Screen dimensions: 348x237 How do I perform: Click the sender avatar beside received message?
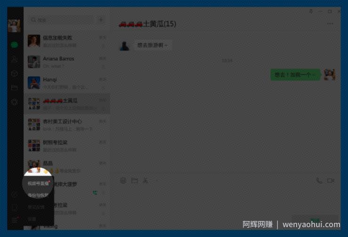tap(125, 46)
